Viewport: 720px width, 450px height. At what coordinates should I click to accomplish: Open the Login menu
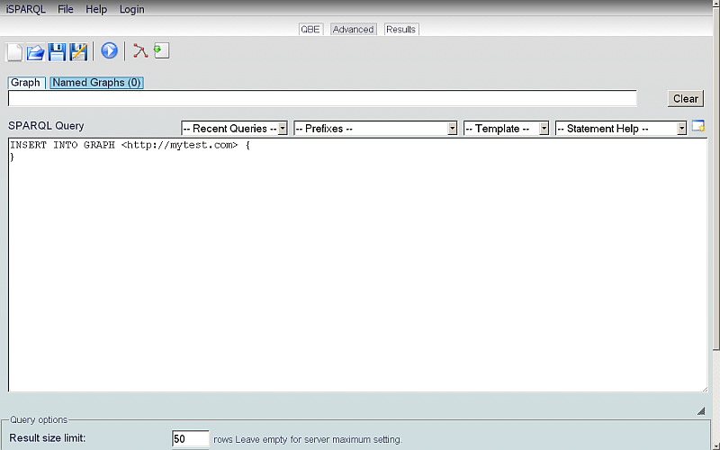(x=131, y=9)
